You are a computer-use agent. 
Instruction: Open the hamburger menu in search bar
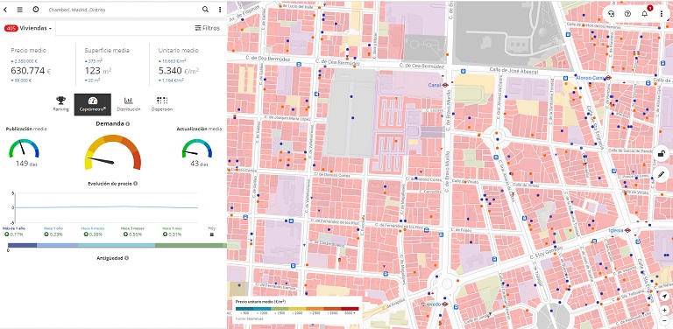20,10
